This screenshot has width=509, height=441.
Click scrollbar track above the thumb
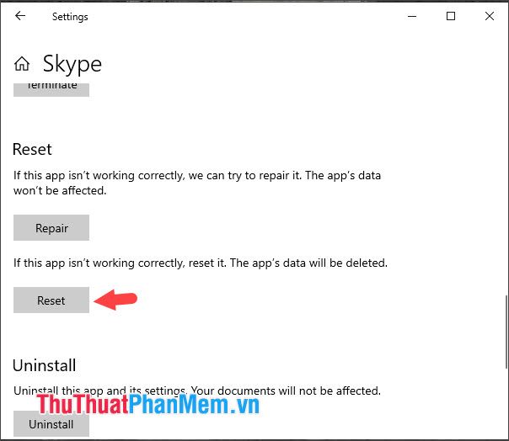tap(506, 162)
